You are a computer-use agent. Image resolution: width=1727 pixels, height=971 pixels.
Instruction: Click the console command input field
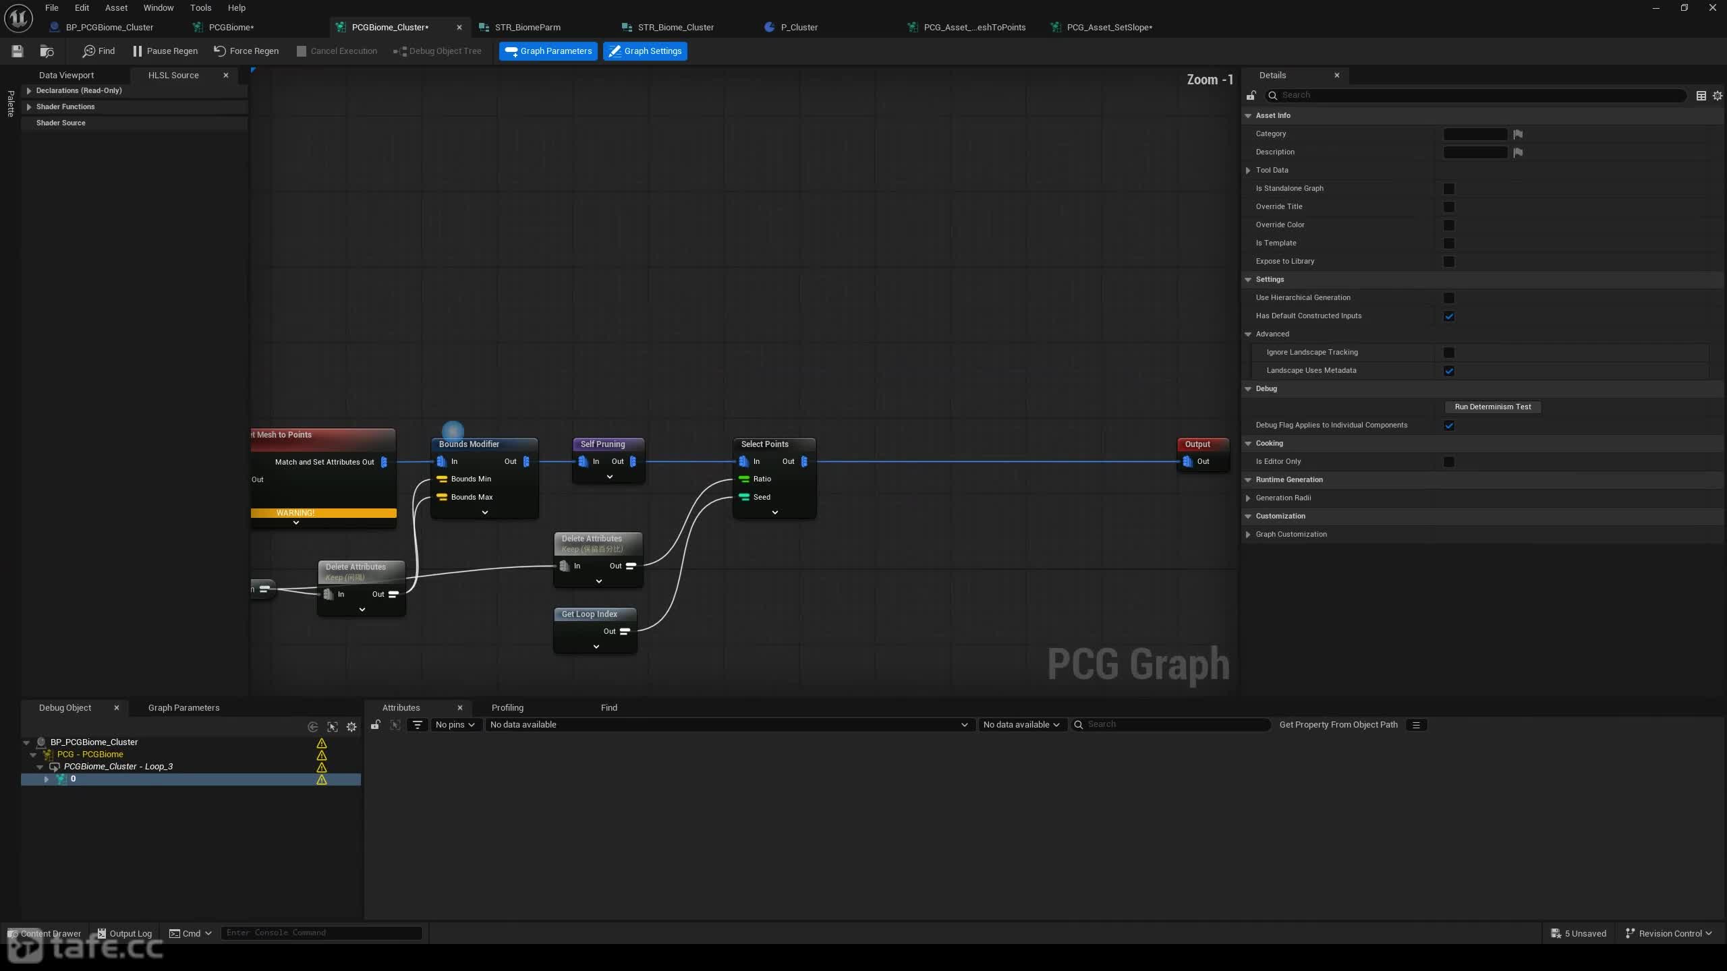coord(322,933)
